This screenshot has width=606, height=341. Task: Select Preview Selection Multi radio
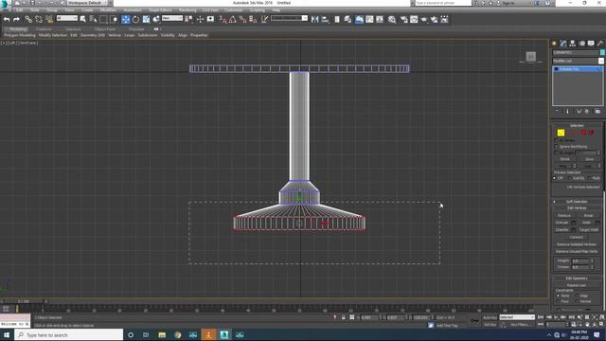tap(589, 178)
